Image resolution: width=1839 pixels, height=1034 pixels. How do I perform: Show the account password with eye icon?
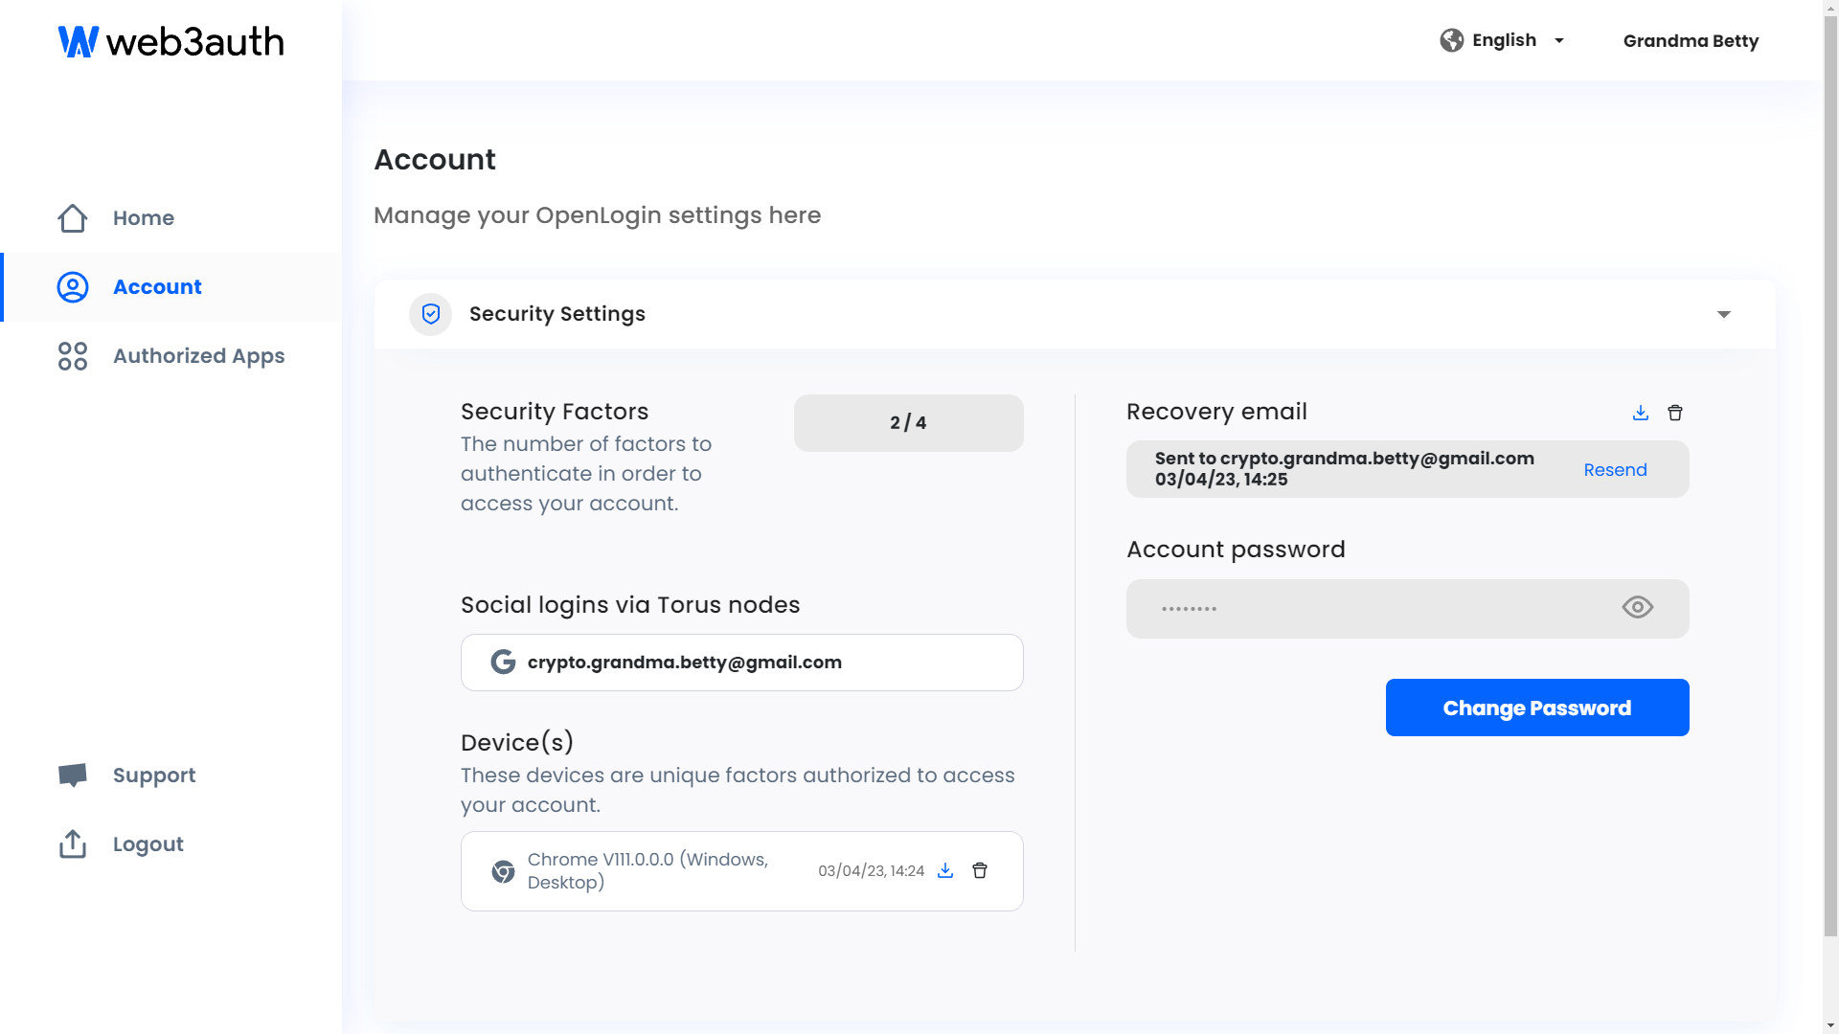coord(1638,607)
